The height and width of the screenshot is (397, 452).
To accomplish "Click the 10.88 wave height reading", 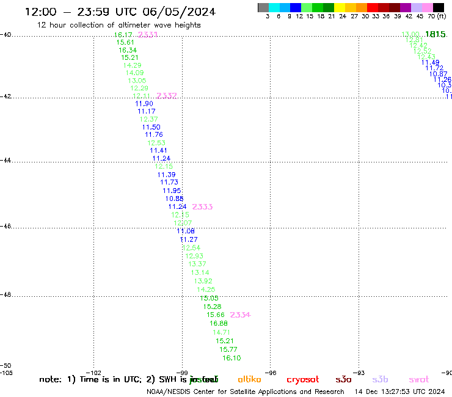I will (175, 198).
